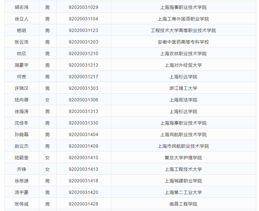Select the name 孙晓磊
Screen dimensions: 259x211
(21, 135)
